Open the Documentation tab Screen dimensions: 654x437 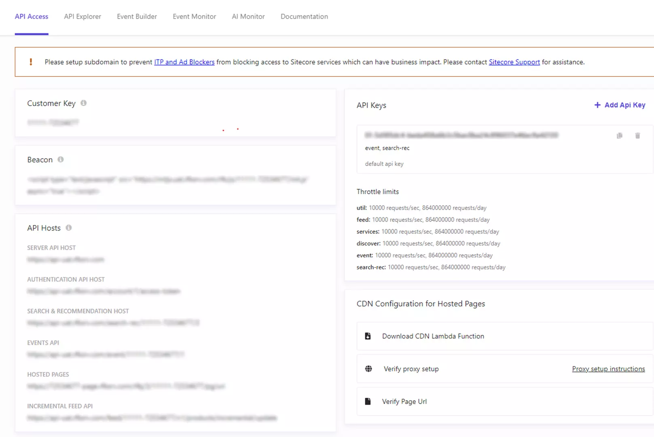click(x=304, y=17)
